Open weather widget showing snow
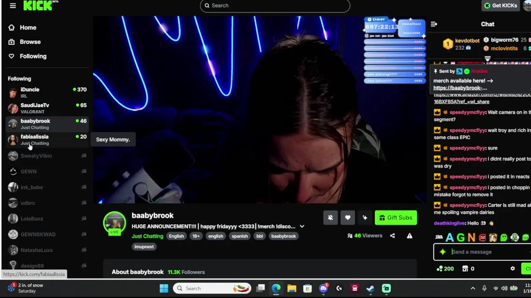The height and width of the screenshot is (298, 531). (25, 288)
